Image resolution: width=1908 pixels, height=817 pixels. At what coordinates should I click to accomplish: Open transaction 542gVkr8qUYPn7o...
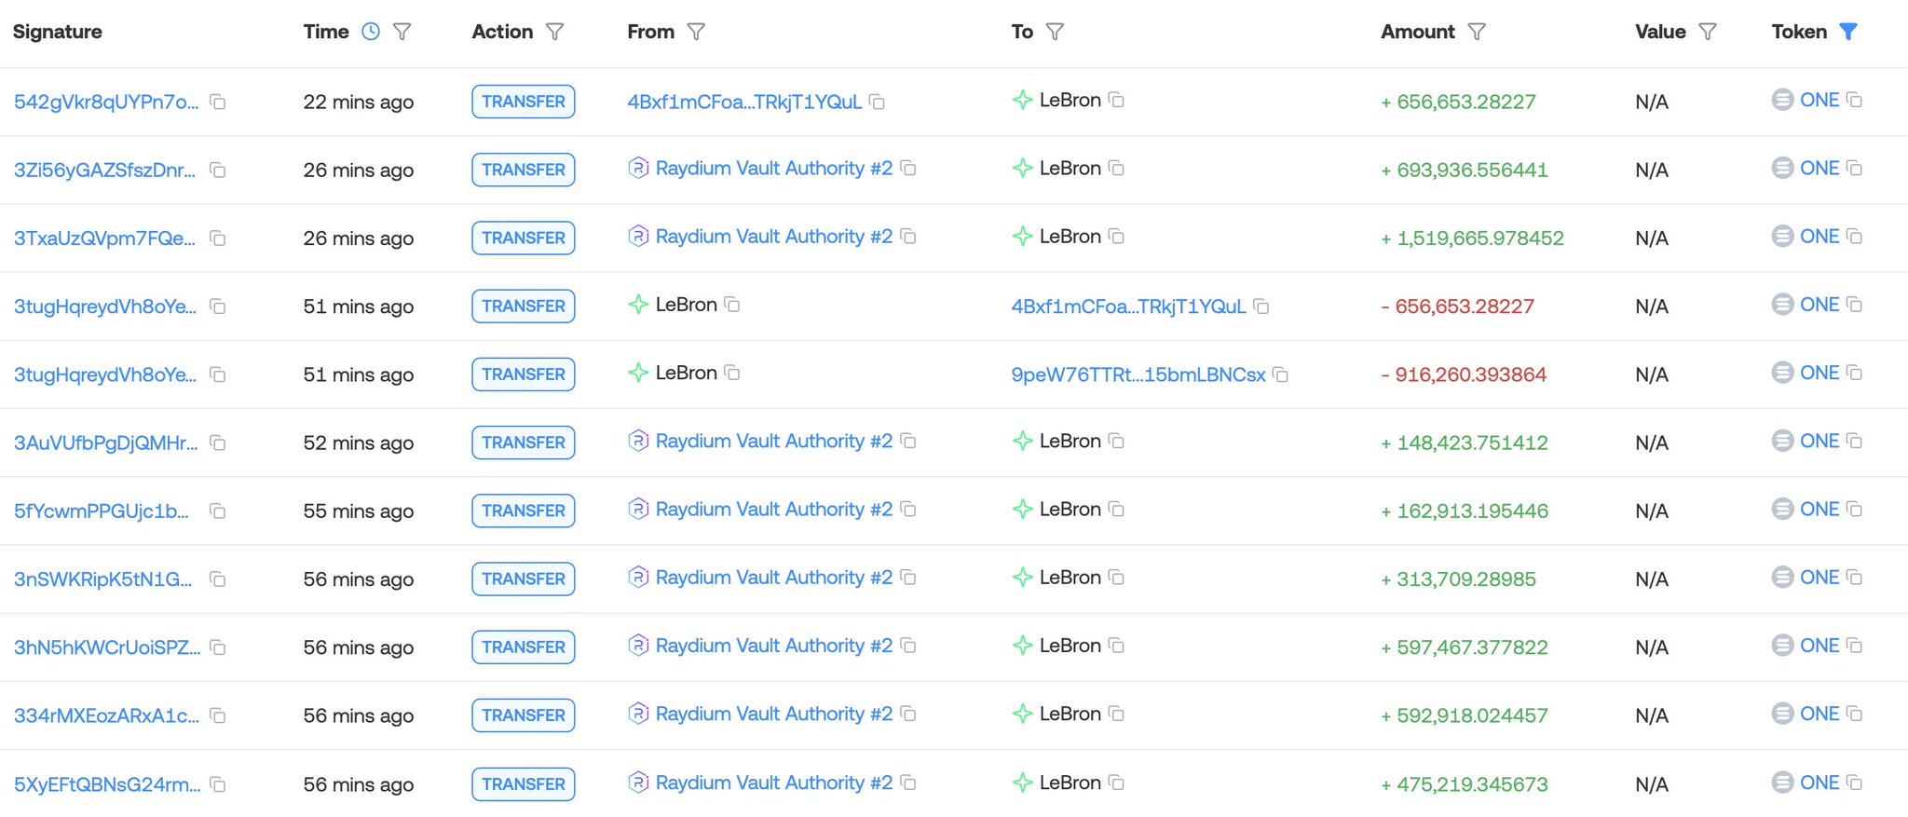(106, 102)
